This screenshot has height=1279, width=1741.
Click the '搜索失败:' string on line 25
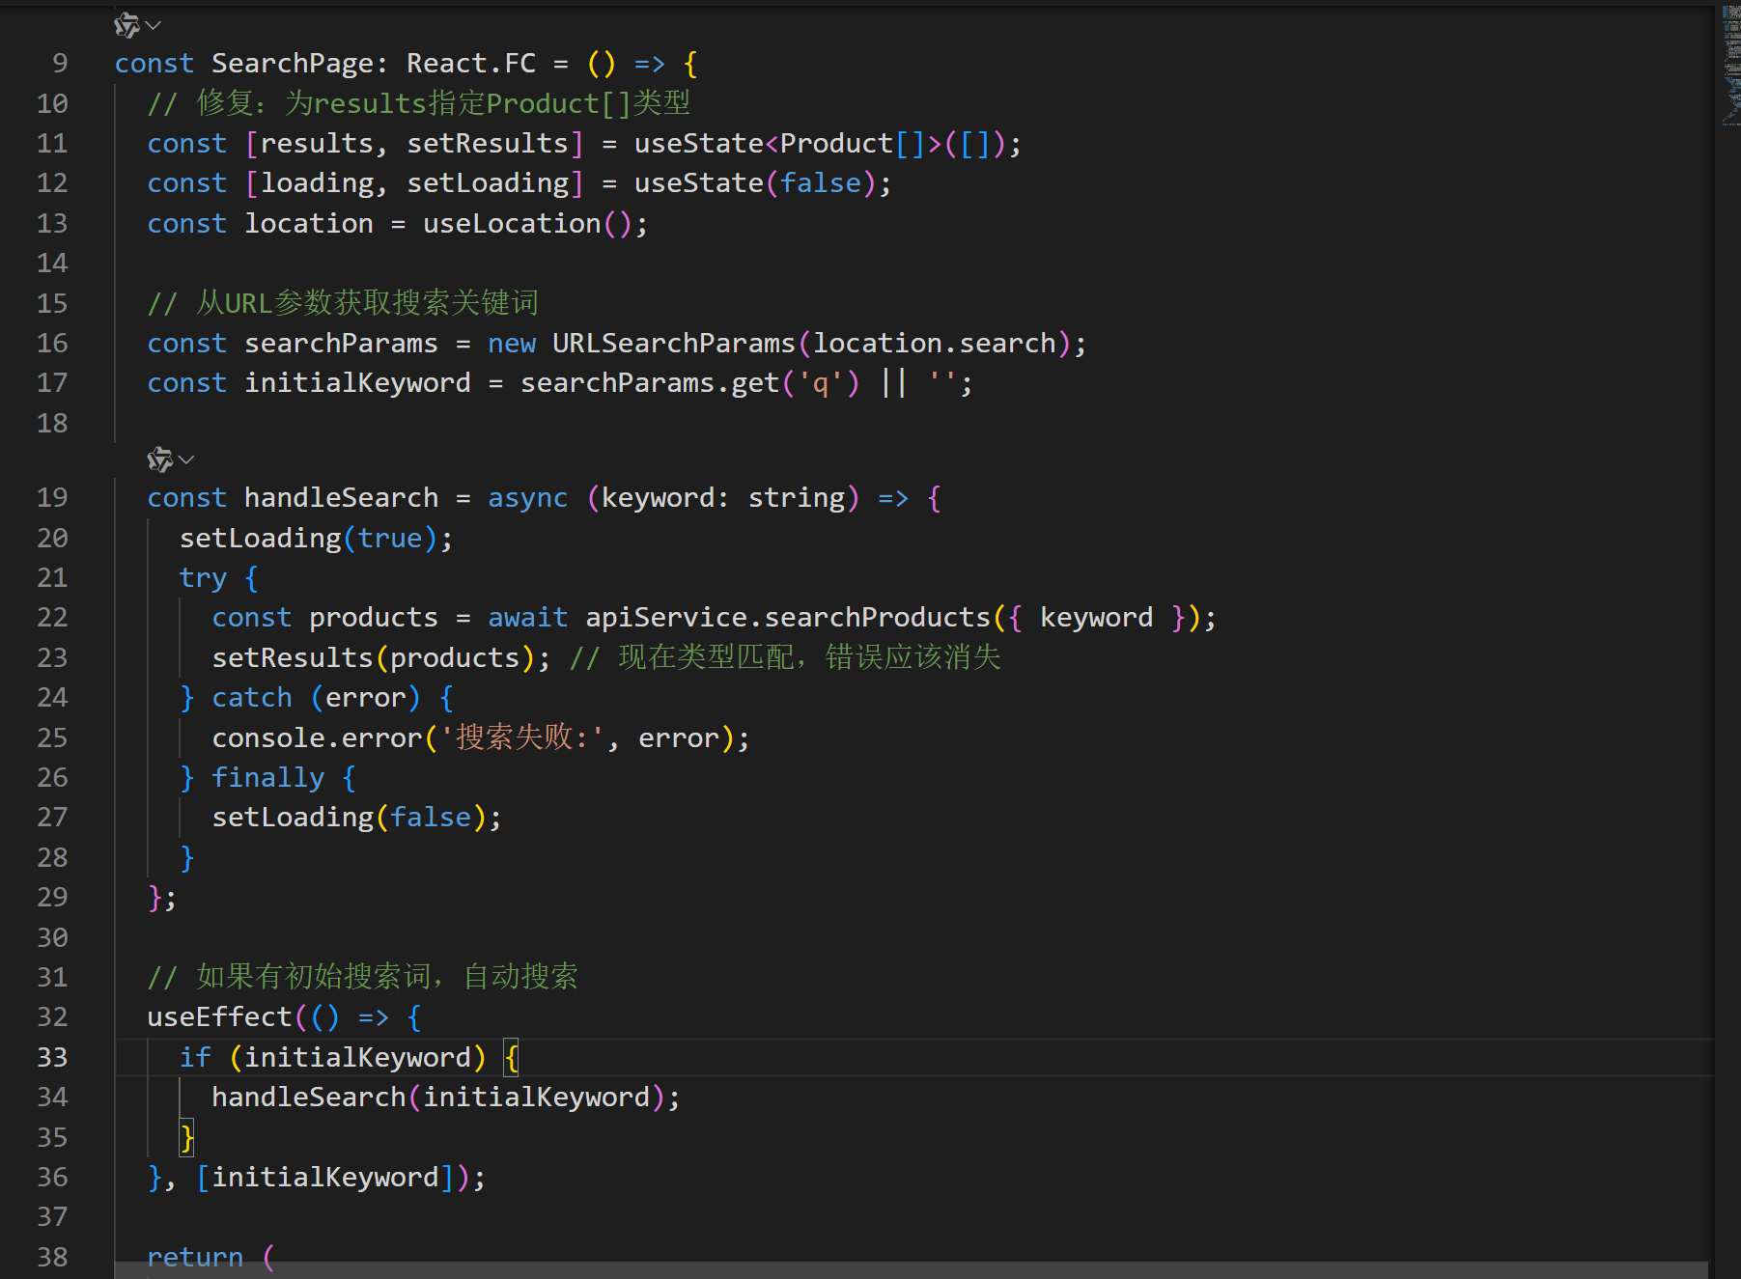(x=522, y=737)
